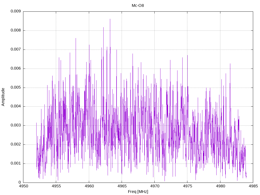Screen dimensions: 260x195
Task: Click the 0.008 y-axis tick label
Action: pyautogui.click(x=16, y=30)
